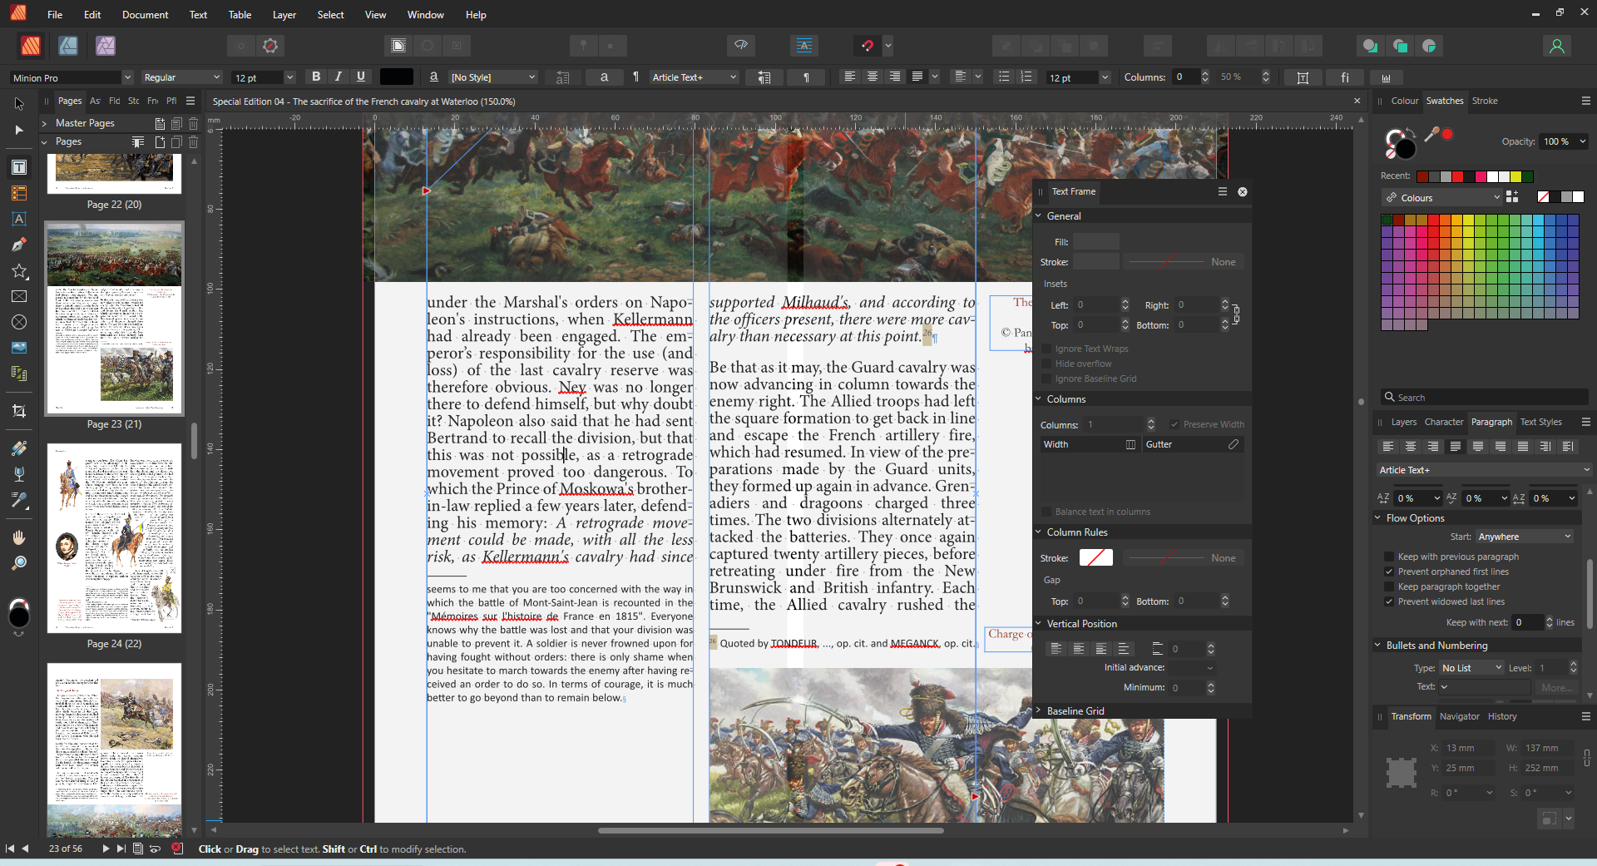Close the Text Frame panel
1597x866 pixels.
[x=1243, y=191]
